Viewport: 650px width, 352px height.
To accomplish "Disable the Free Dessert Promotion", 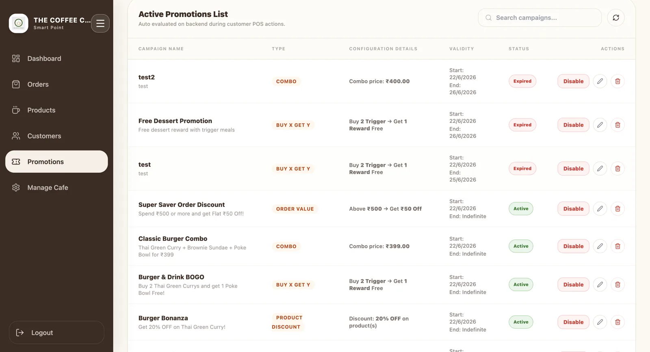I will tap(573, 125).
